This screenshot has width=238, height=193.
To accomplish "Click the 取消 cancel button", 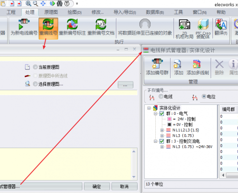I will [x=125, y=186].
